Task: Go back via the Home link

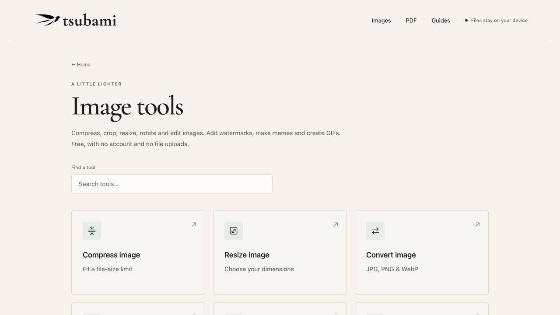Action: [x=81, y=64]
